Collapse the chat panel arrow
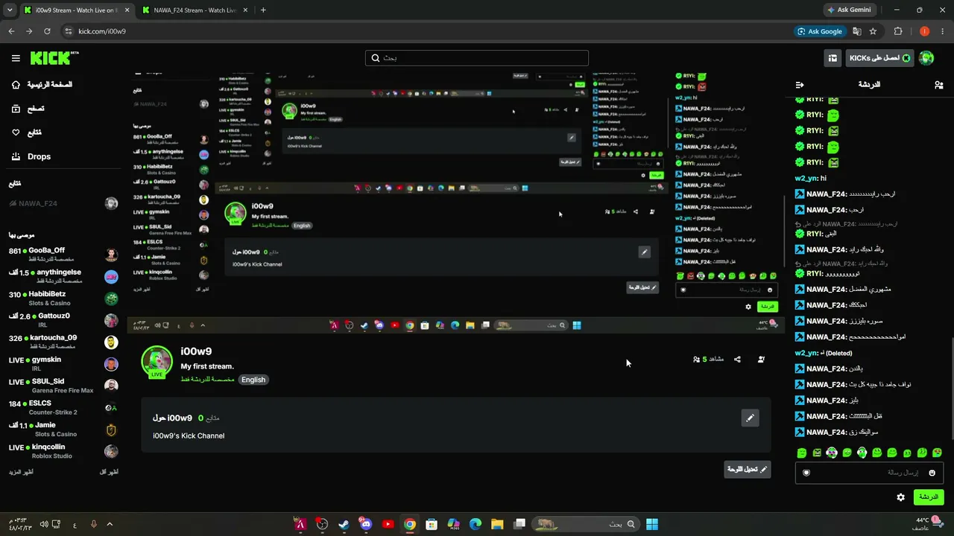Screen dimensions: 954x536 pyautogui.click(x=800, y=85)
